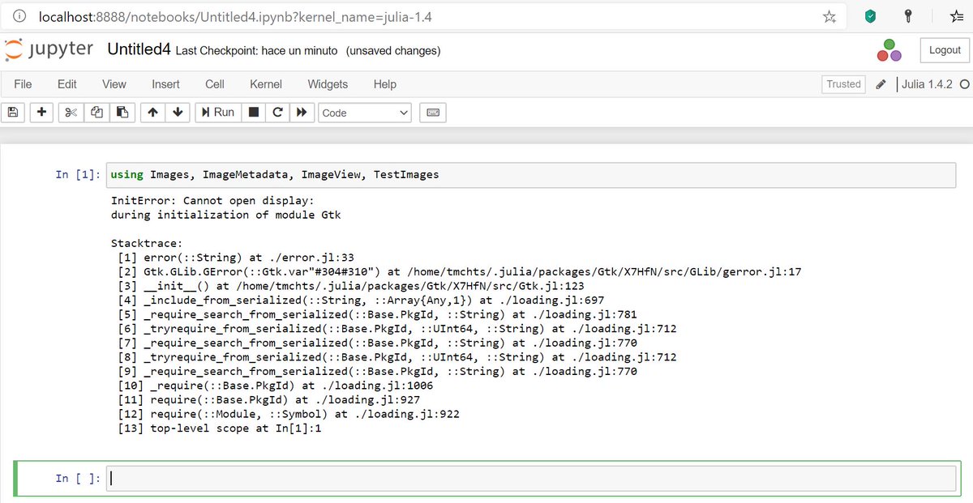
Task: Click the Jupyter logo
Action: [49, 50]
